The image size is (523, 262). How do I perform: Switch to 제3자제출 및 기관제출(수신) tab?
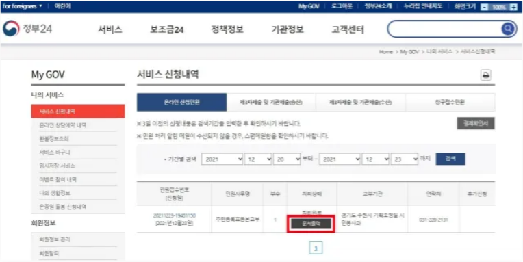point(360,103)
